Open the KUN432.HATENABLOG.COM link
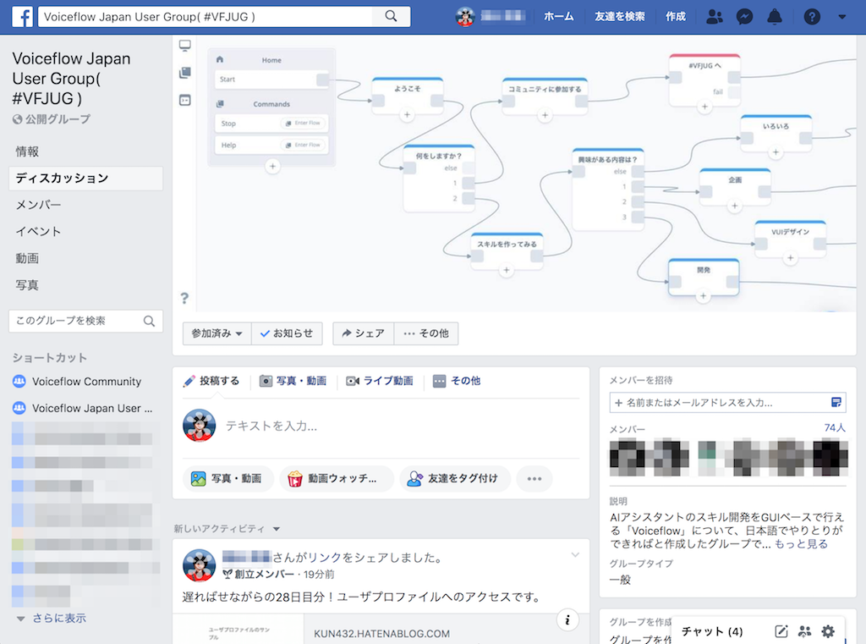 (381, 634)
